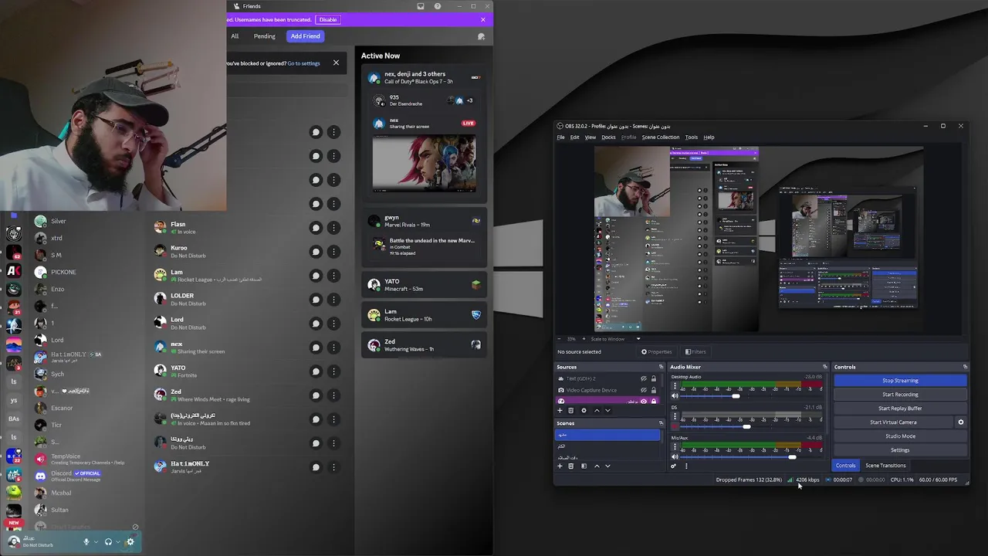Toggle eye on highlighted purple source
The height and width of the screenshot is (556, 988).
644,402
